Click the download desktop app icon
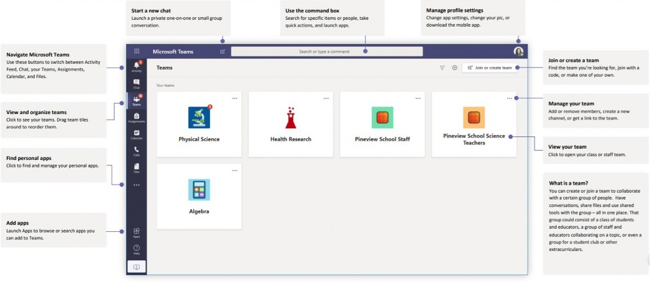 tap(137, 267)
